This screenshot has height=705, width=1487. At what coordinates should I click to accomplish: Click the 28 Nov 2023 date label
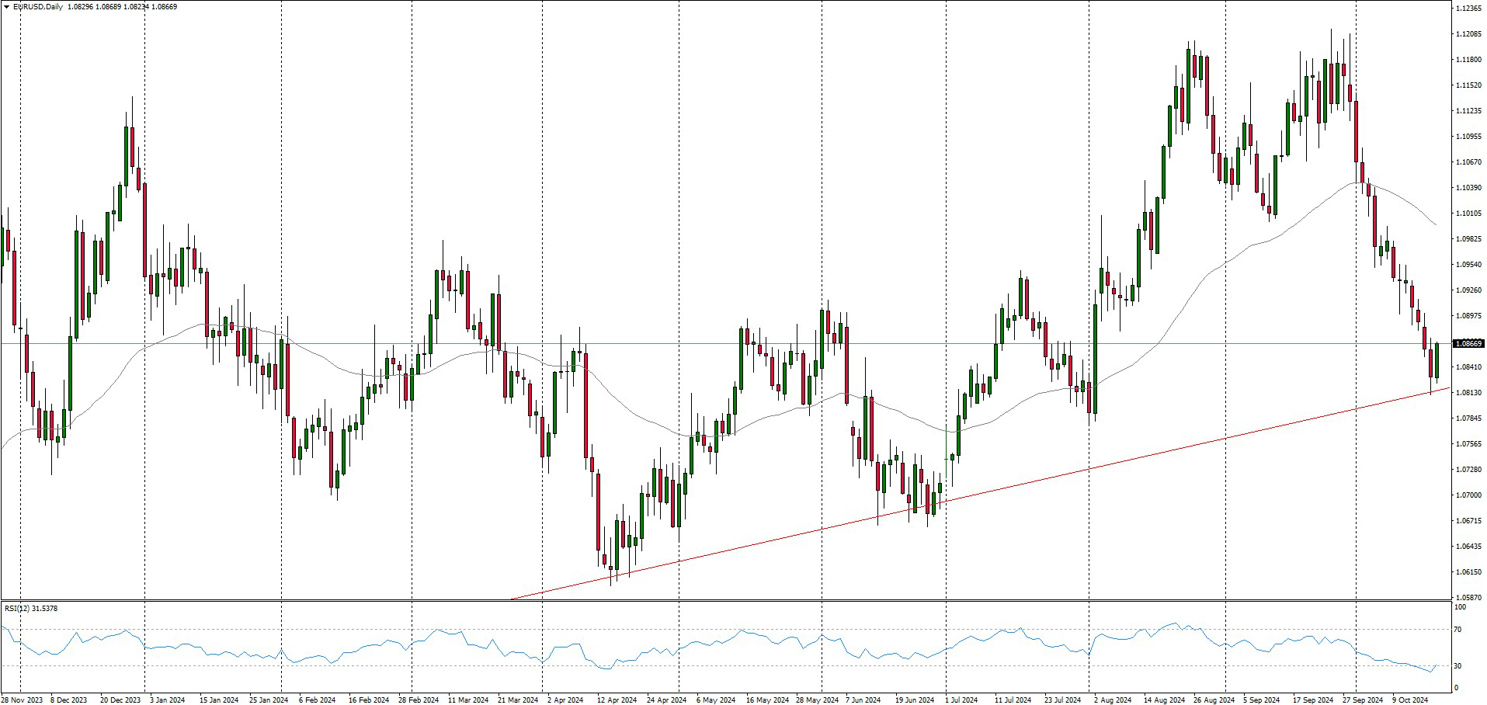22,700
